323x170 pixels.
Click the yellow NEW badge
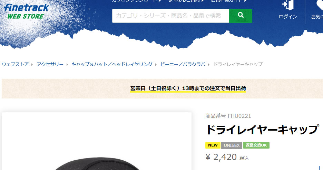pos(213,145)
